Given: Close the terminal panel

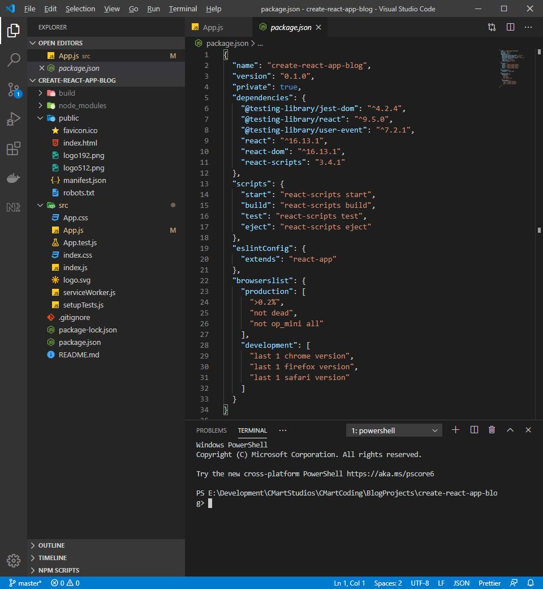Looking at the screenshot, I should coord(528,430).
